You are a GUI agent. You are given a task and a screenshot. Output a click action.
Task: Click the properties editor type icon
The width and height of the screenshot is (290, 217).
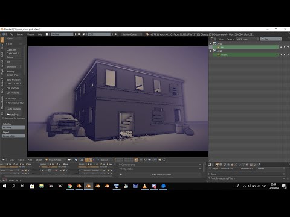[210, 165]
